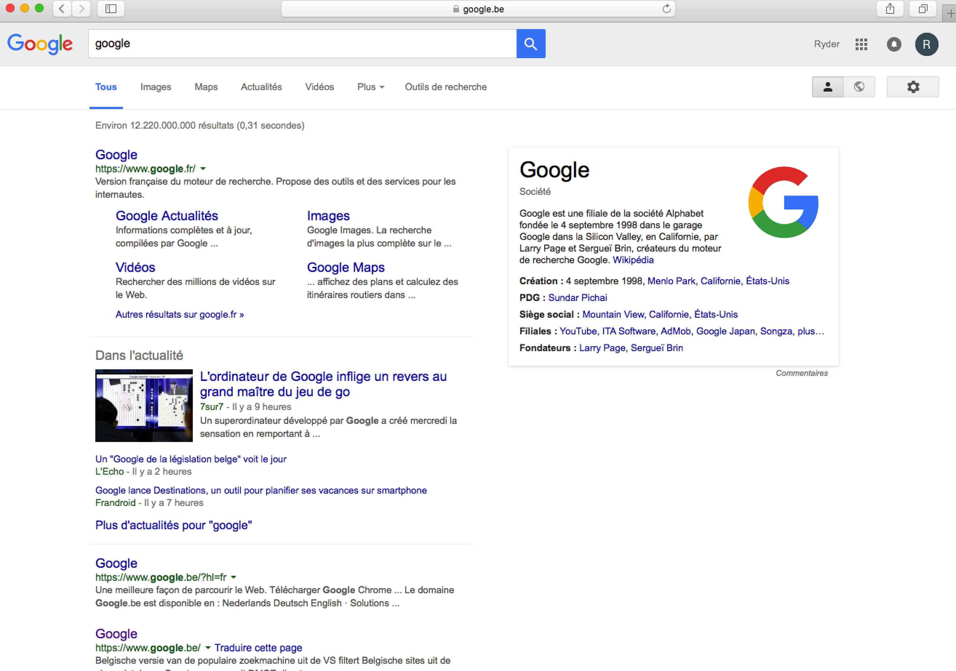Open the Google result for google.fr

coord(116,155)
